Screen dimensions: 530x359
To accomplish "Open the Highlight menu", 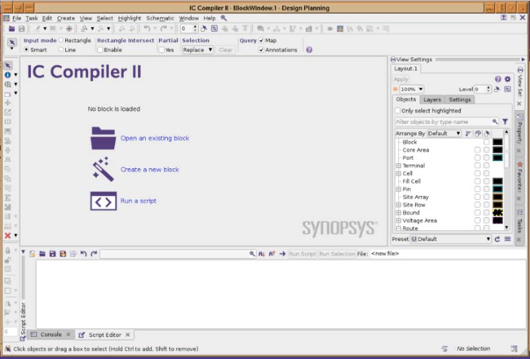I will tap(130, 18).
